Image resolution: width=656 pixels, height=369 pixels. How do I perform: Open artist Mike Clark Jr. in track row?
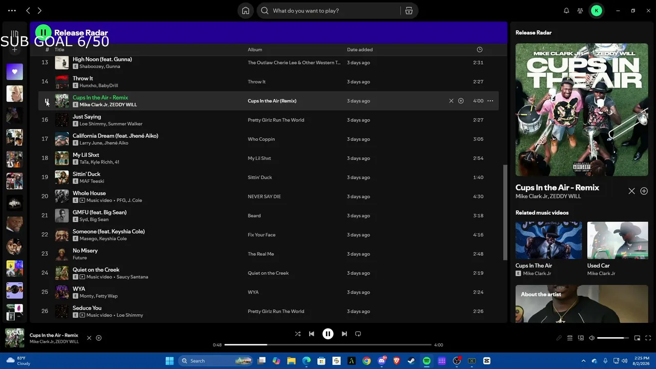coord(93,105)
